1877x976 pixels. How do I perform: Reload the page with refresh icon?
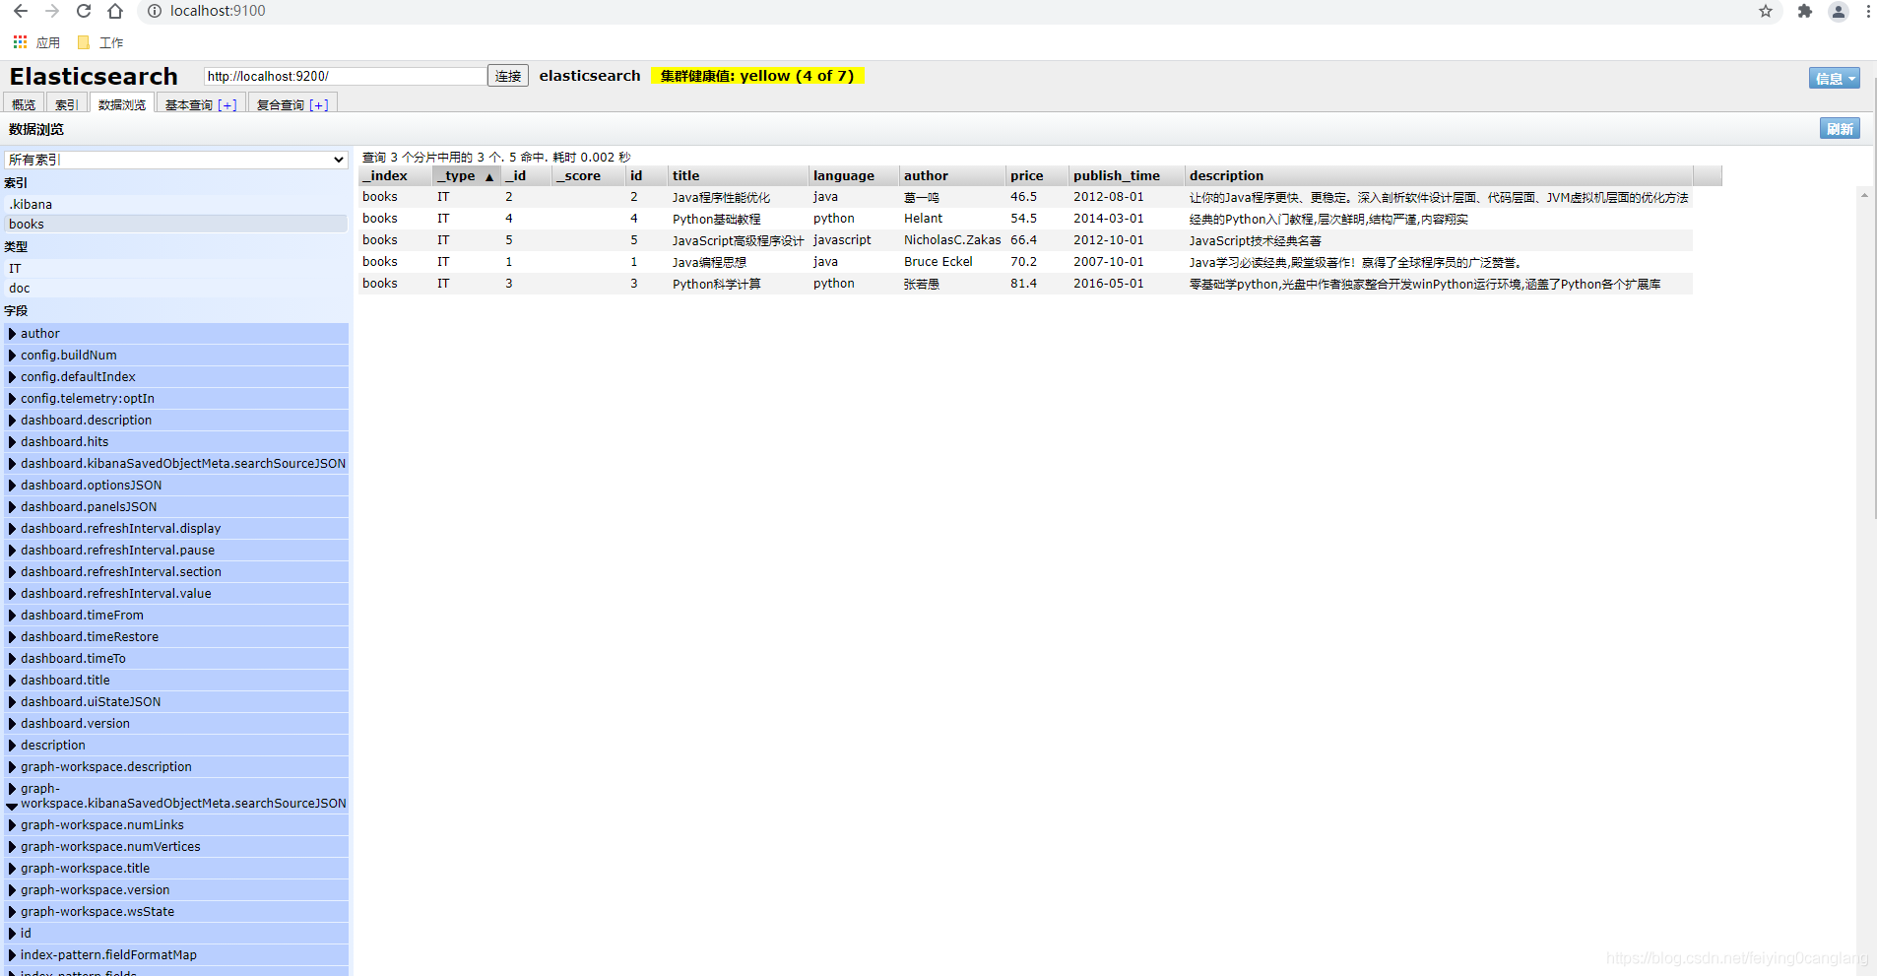click(x=84, y=11)
